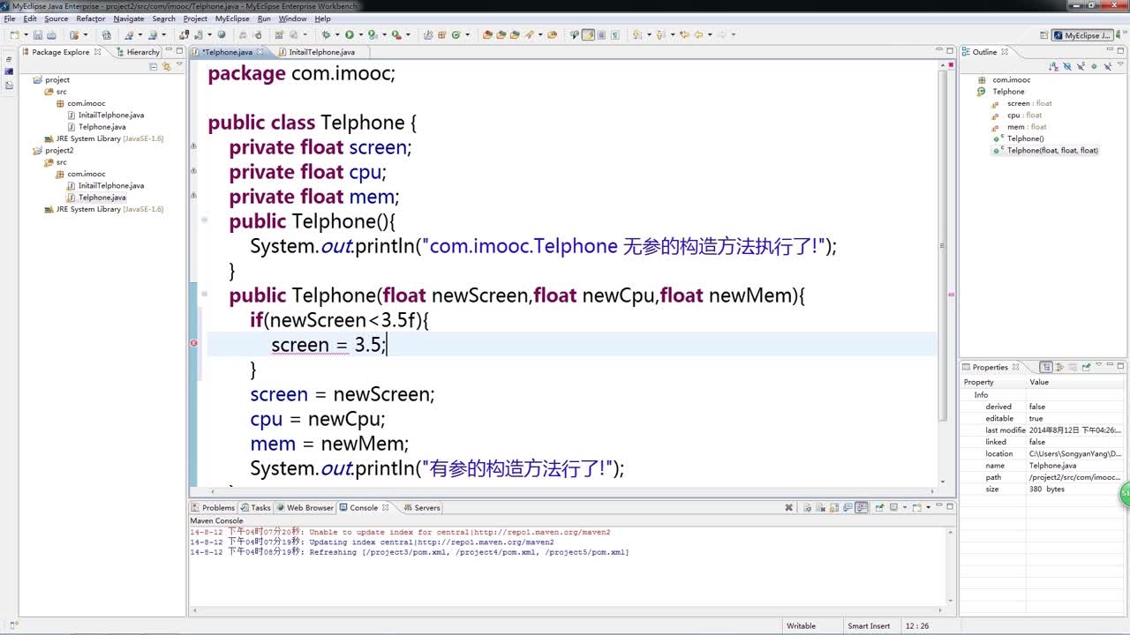Toggle Link with Editor in Package Explorer

coord(165,66)
